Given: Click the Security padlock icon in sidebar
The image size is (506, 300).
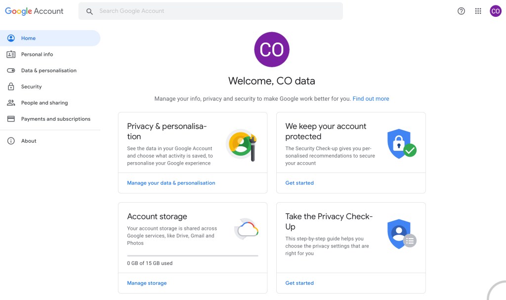Looking at the screenshot, I should click(11, 86).
